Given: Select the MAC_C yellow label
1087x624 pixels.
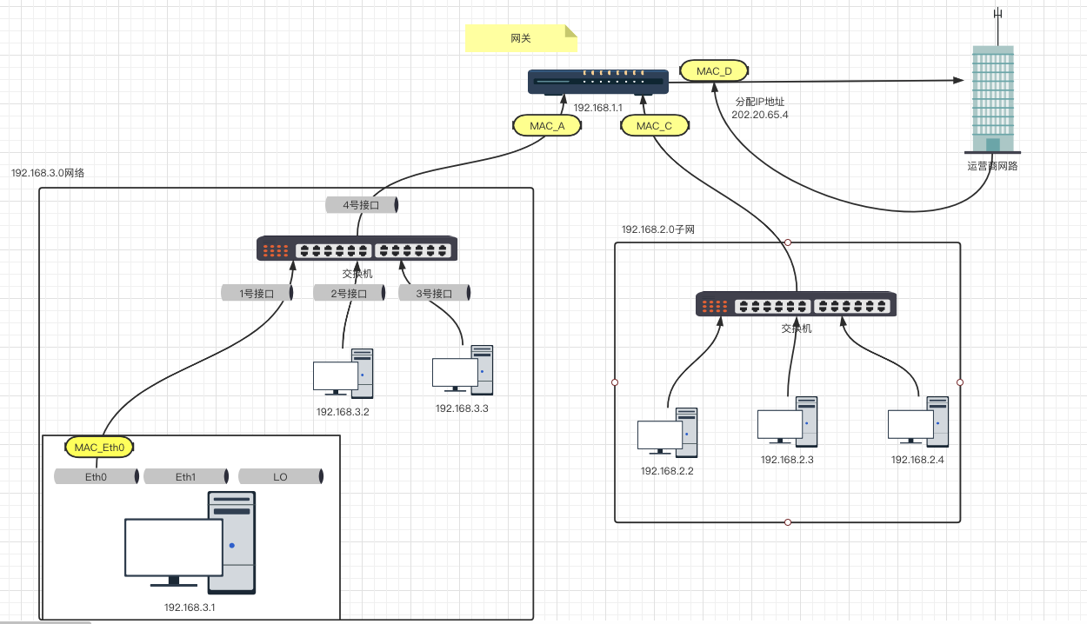Looking at the screenshot, I should click(654, 126).
